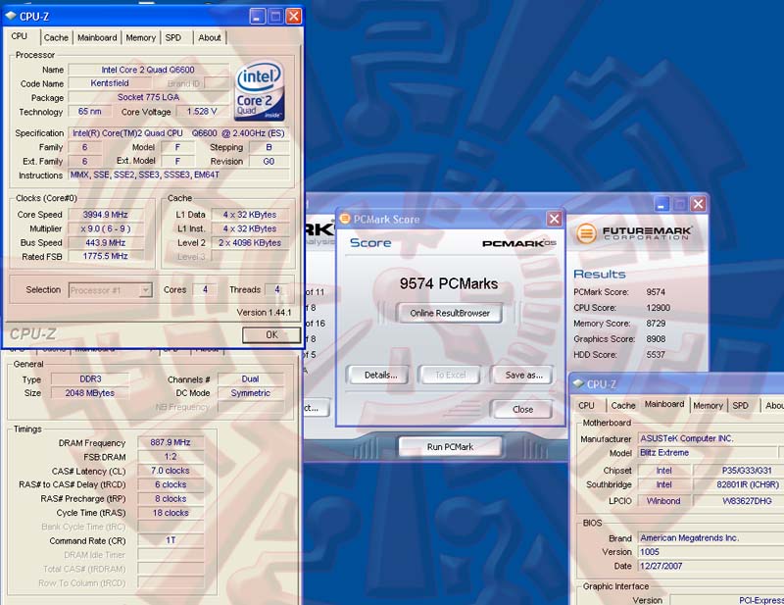Select SPD tab in lower-right CPU-Z window
This screenshot has width=784, height=605.
[x=741, y=405]
